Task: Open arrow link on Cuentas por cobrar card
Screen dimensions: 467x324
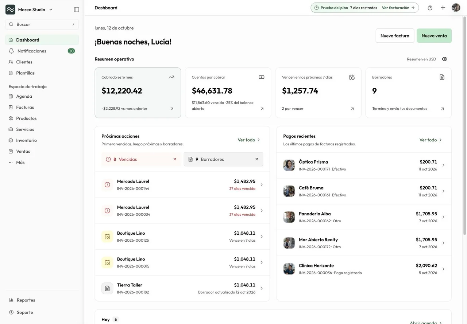Action: click(262, 109)
